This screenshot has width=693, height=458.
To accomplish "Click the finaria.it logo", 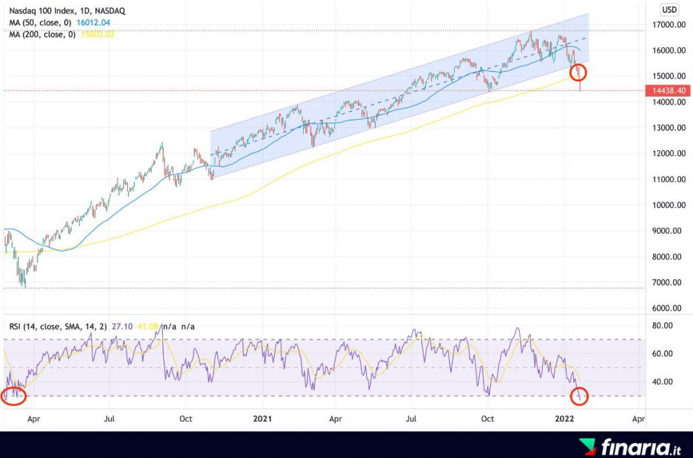I will 630,447.
